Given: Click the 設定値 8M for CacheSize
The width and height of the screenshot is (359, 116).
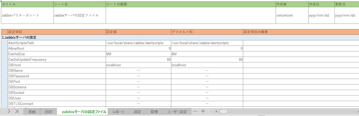Looking at the screenshot, I should click(138, 54).
